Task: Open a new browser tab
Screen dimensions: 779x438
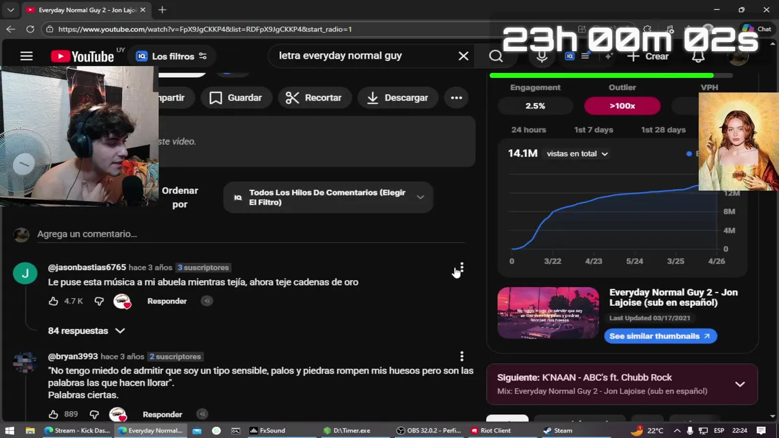Action: (162, 10)
